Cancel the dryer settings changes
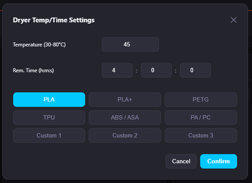The width and height of the screenshot is (252, 183). point(181,161)
